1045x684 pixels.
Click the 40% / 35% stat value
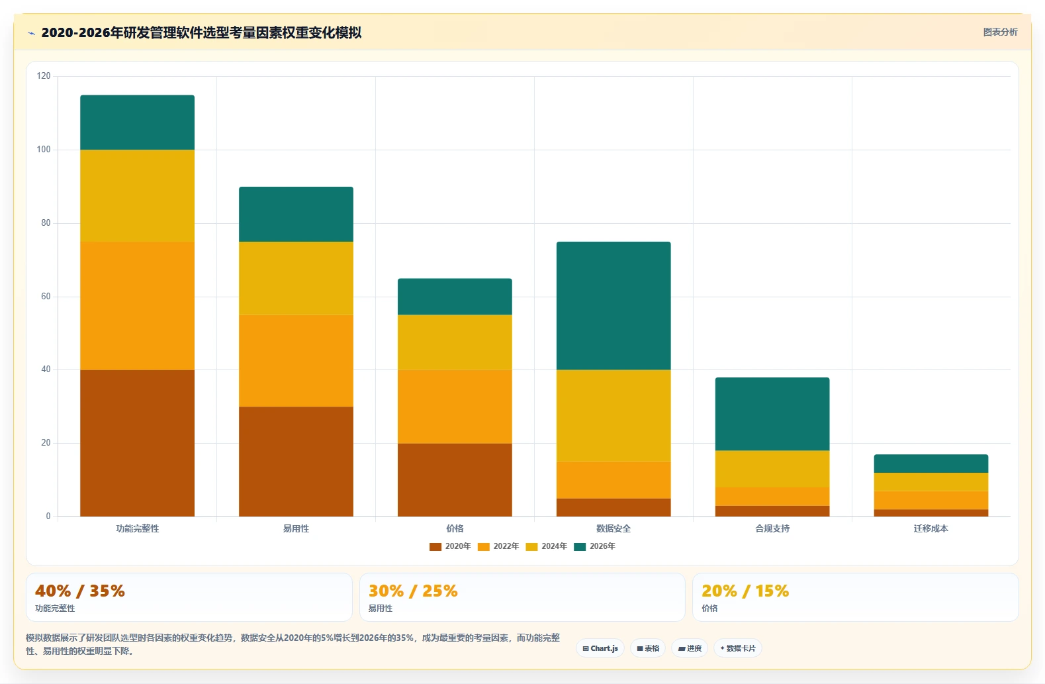pyautogui.click(x=80, y=591)
